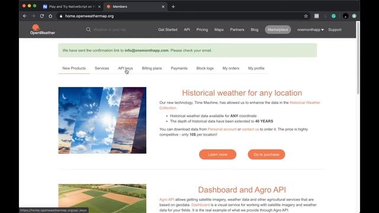
Task: Open Get Started in nav bar
Action: [168, 30]
